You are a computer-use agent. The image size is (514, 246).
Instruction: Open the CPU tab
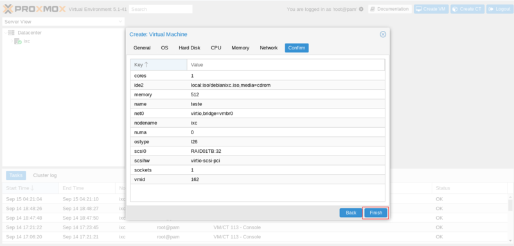point(216,48)
